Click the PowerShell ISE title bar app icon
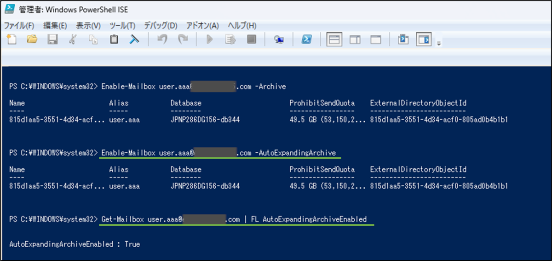The width and height of the screenshot is (552, 261). (9, 9)
